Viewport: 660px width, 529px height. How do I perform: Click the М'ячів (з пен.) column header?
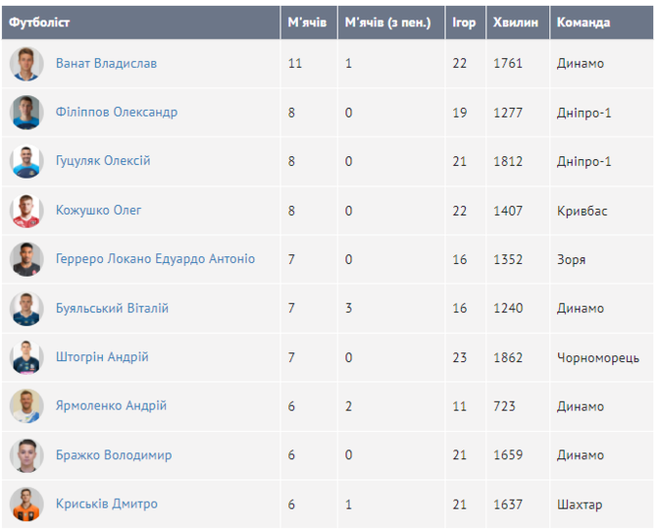pyautogui.click(x=387, y=22)
